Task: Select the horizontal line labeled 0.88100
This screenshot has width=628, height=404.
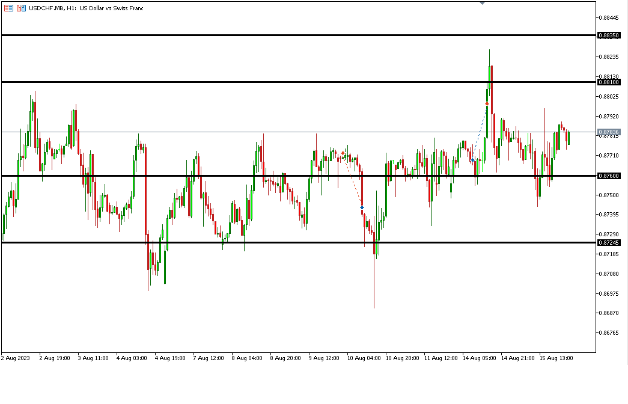Action: click(x=299, y=82)
